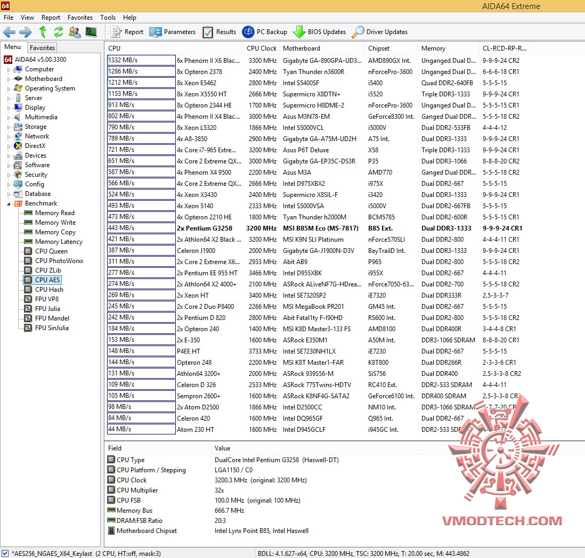Open the FPU SinJulia benchmark

(x=52, y=328)
